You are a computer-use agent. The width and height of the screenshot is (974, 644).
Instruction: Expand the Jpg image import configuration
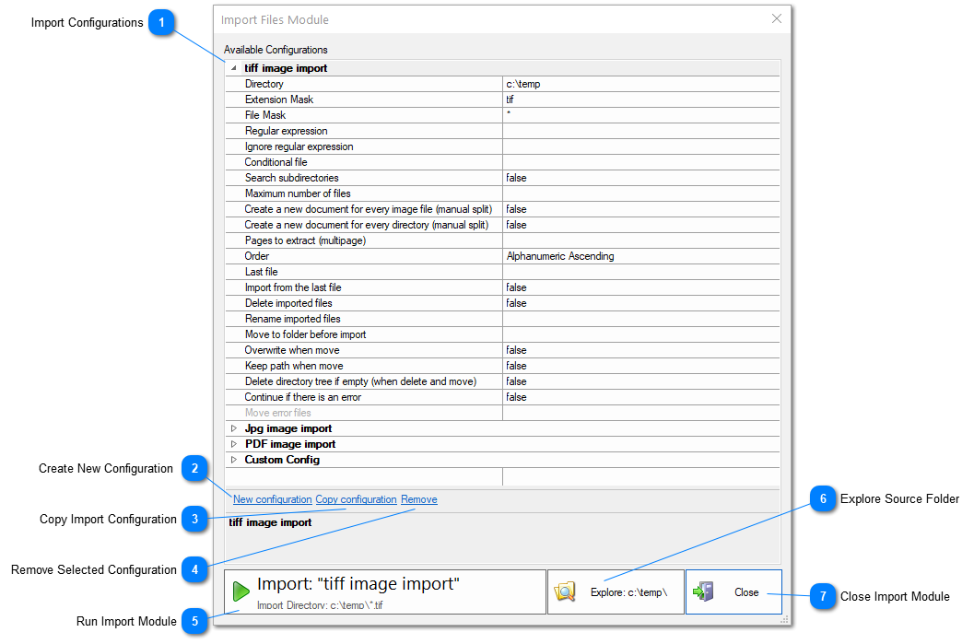pos(232,427)
